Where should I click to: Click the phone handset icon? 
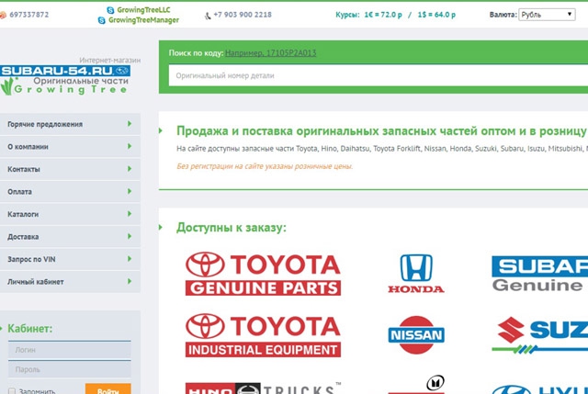click(208, 16)
